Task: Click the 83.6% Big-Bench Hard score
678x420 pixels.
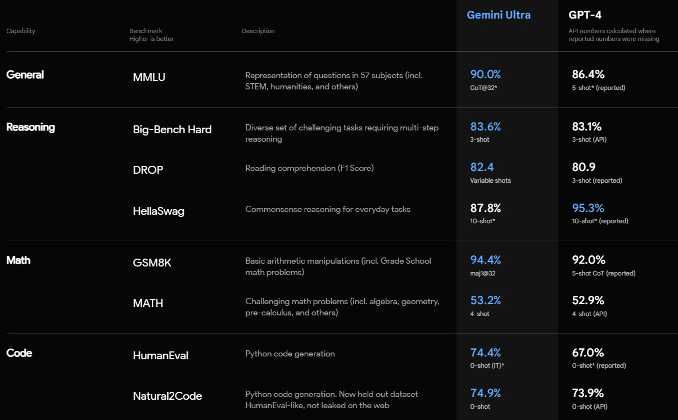Action: click(x=485, y=127)
